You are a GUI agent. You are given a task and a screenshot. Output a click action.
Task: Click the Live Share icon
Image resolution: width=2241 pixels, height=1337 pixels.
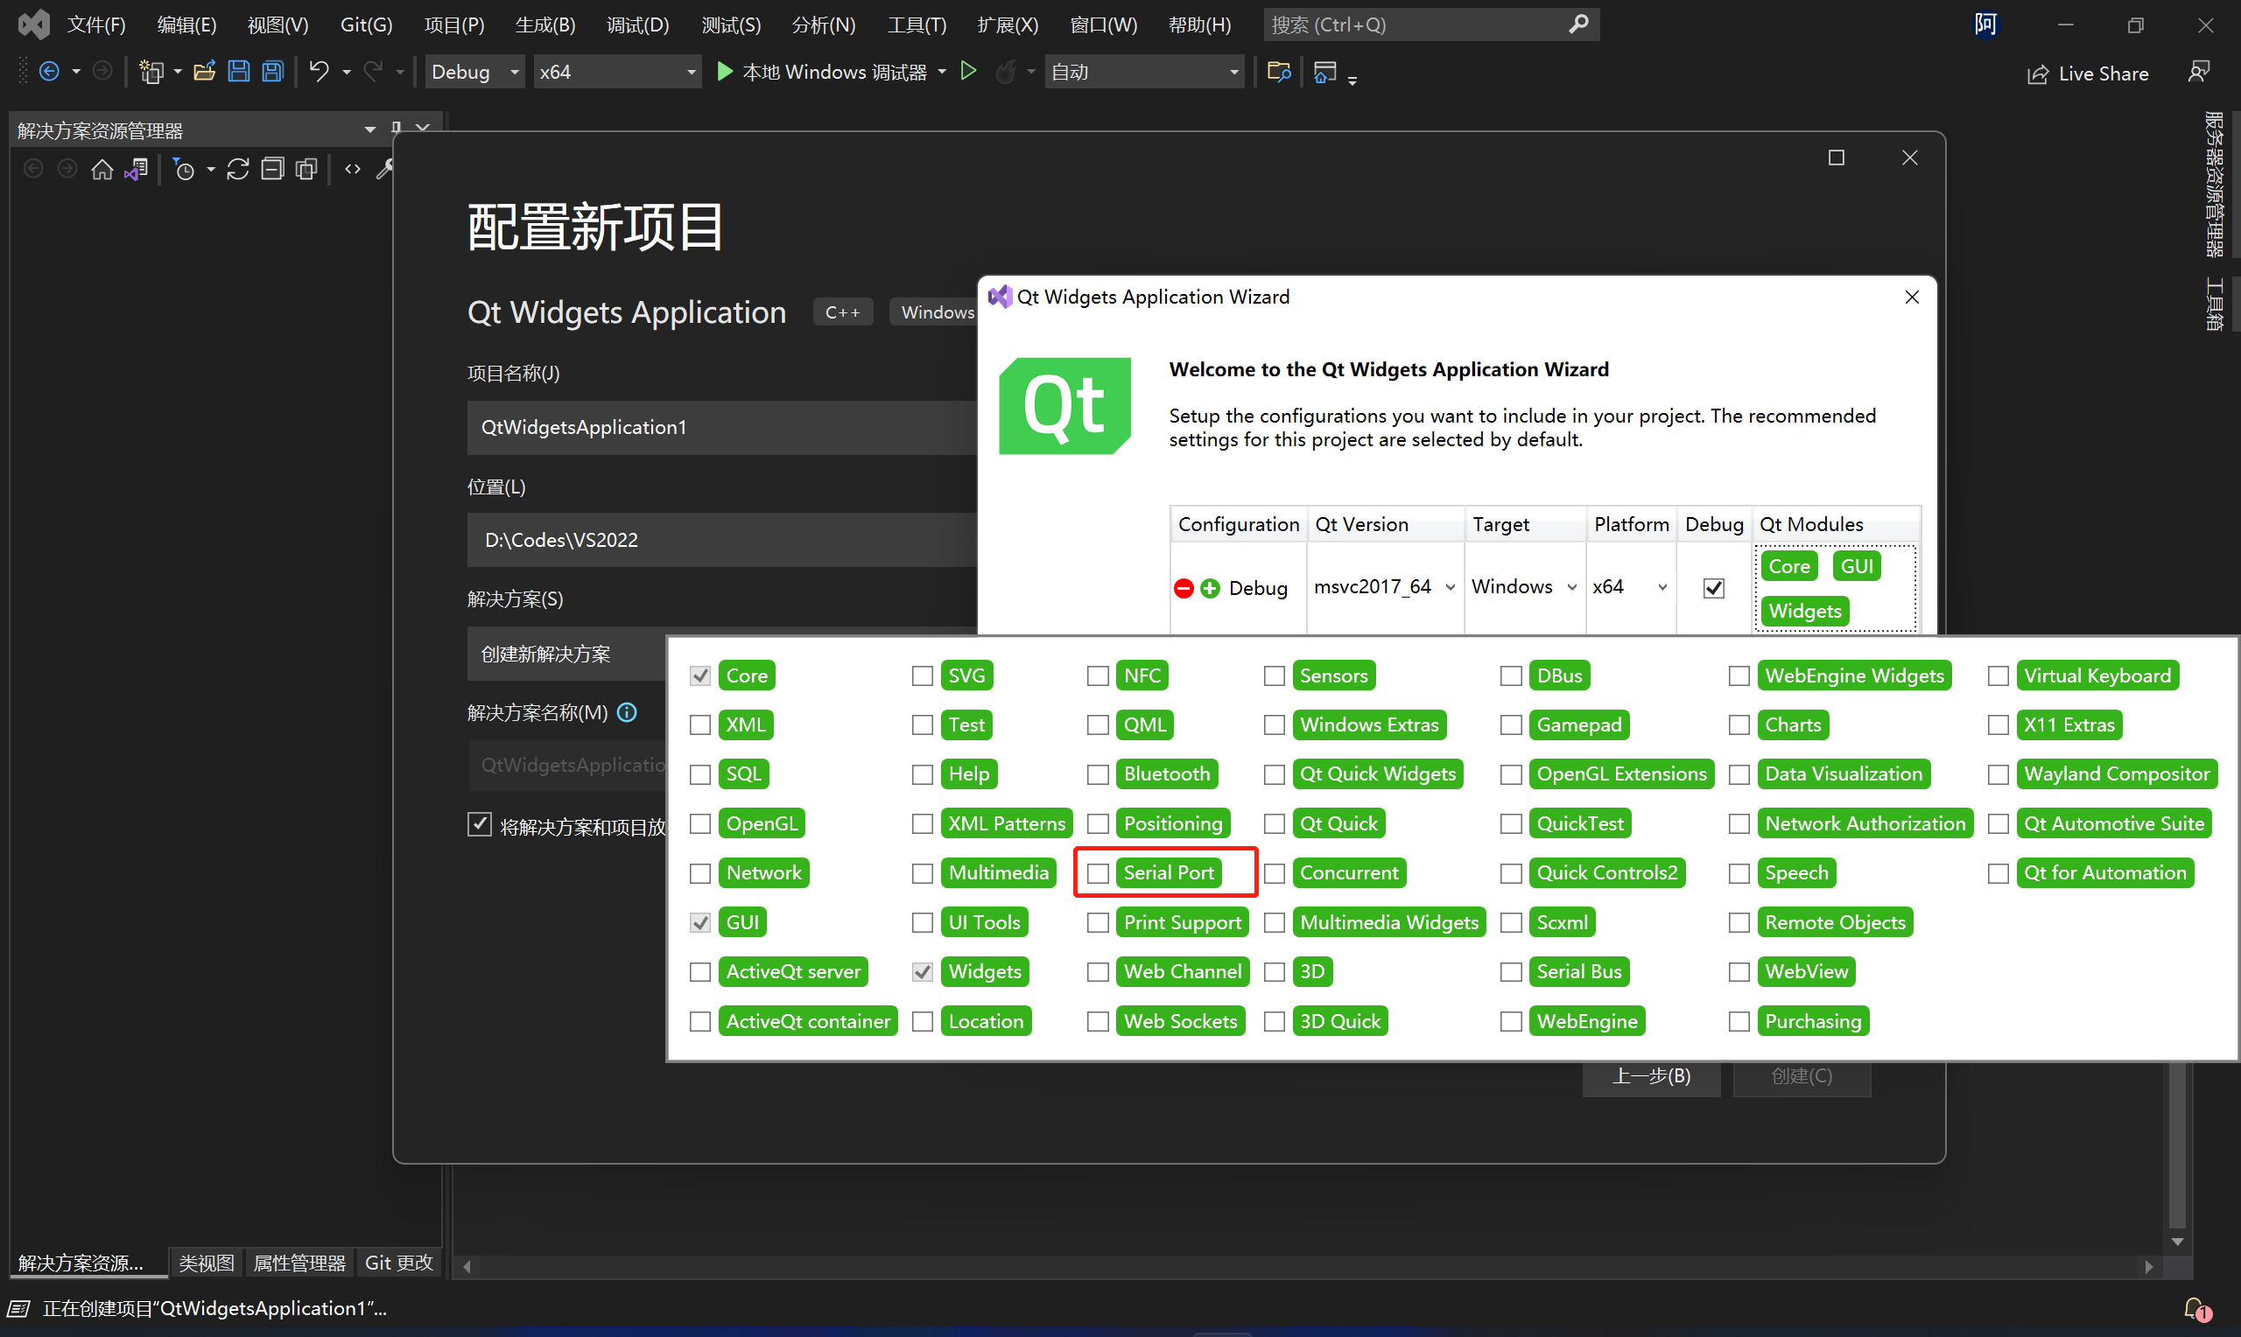point(2037,73)
